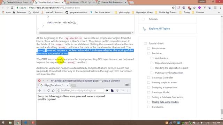Screen dimensions: 223x125
Task: Go to Creating a Model section
Action: click(161, 92)
